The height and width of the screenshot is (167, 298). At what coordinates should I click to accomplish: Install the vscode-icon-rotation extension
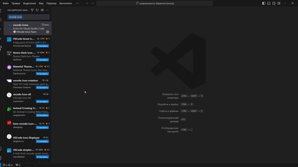pos(42,88)
